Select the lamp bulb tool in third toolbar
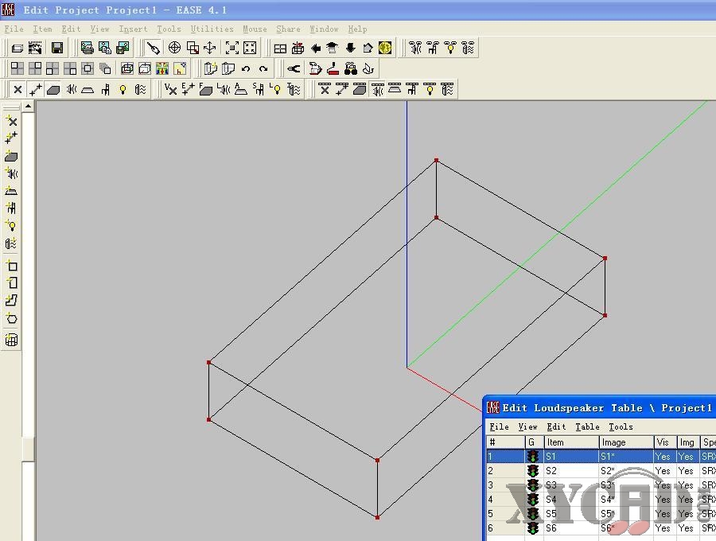 123,89
